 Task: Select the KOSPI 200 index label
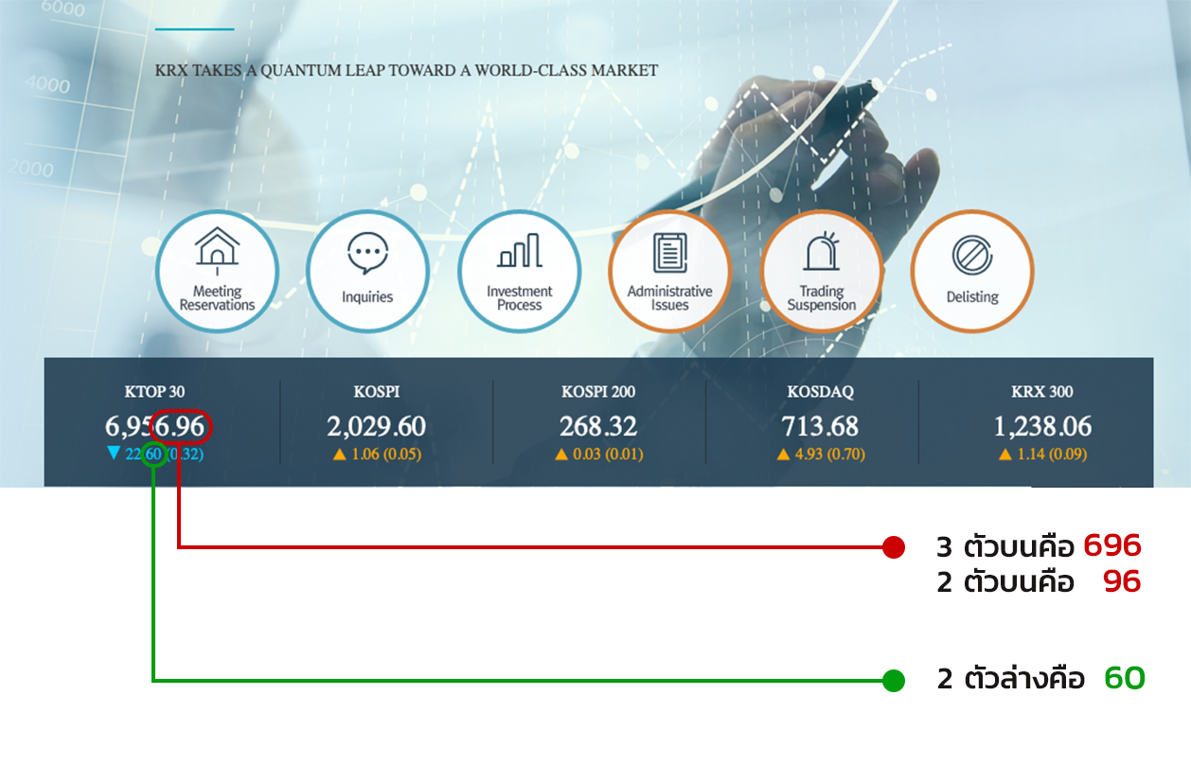click(598, 392)
